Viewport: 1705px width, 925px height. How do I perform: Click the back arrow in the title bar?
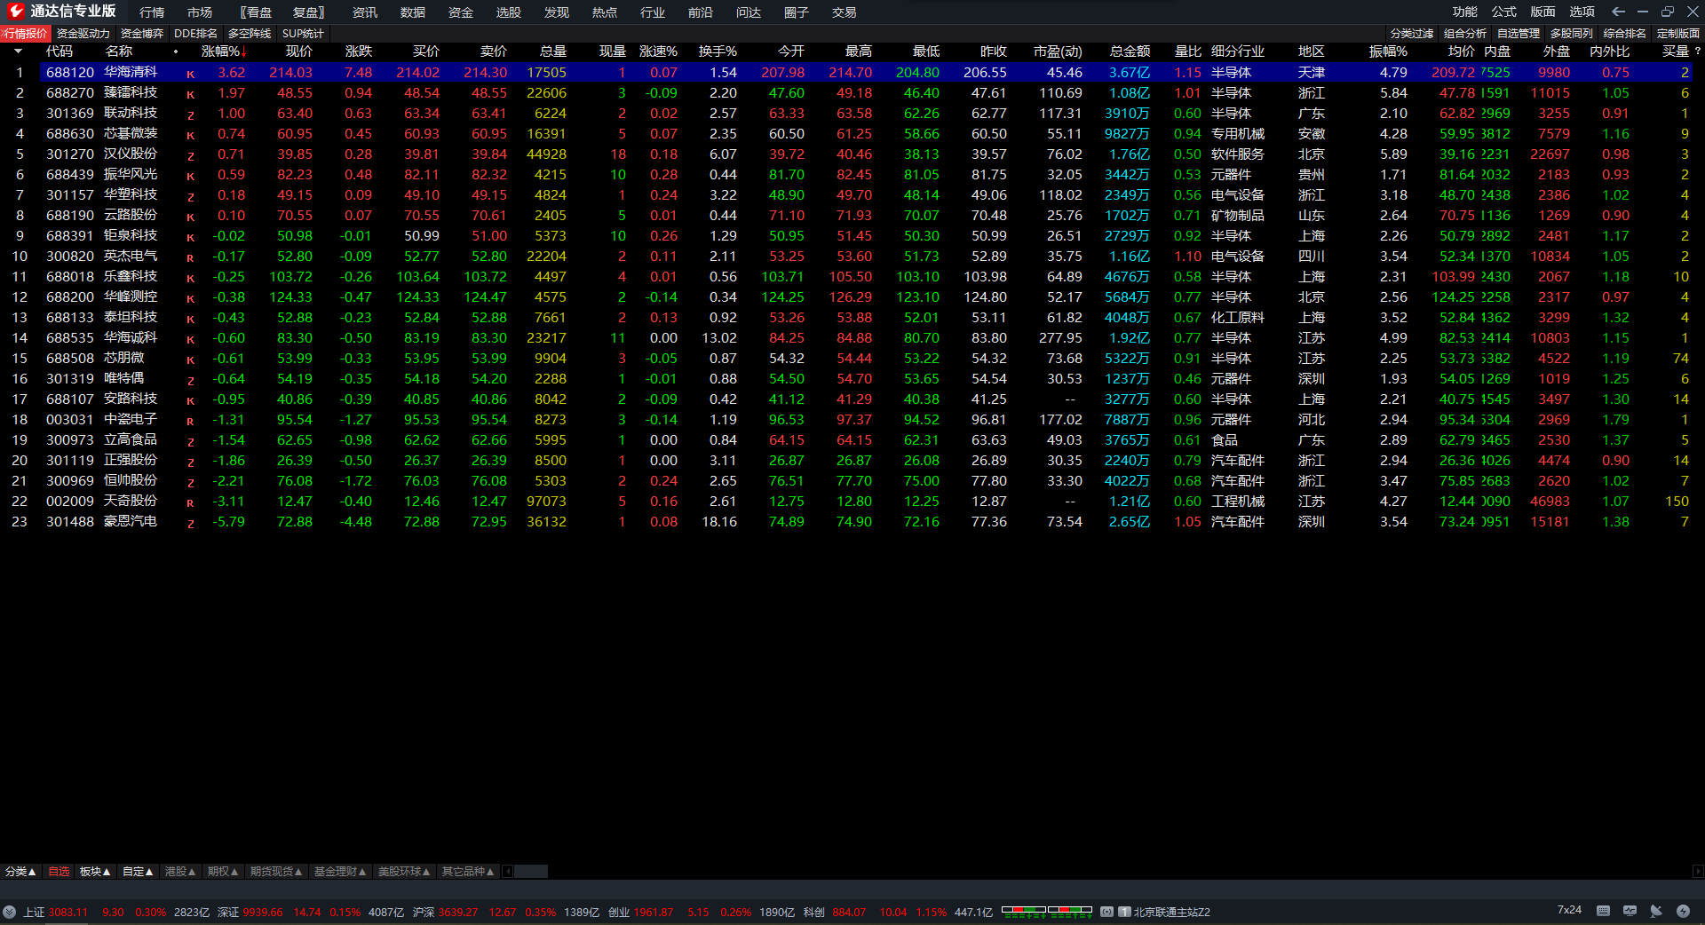coord(1618,12)
